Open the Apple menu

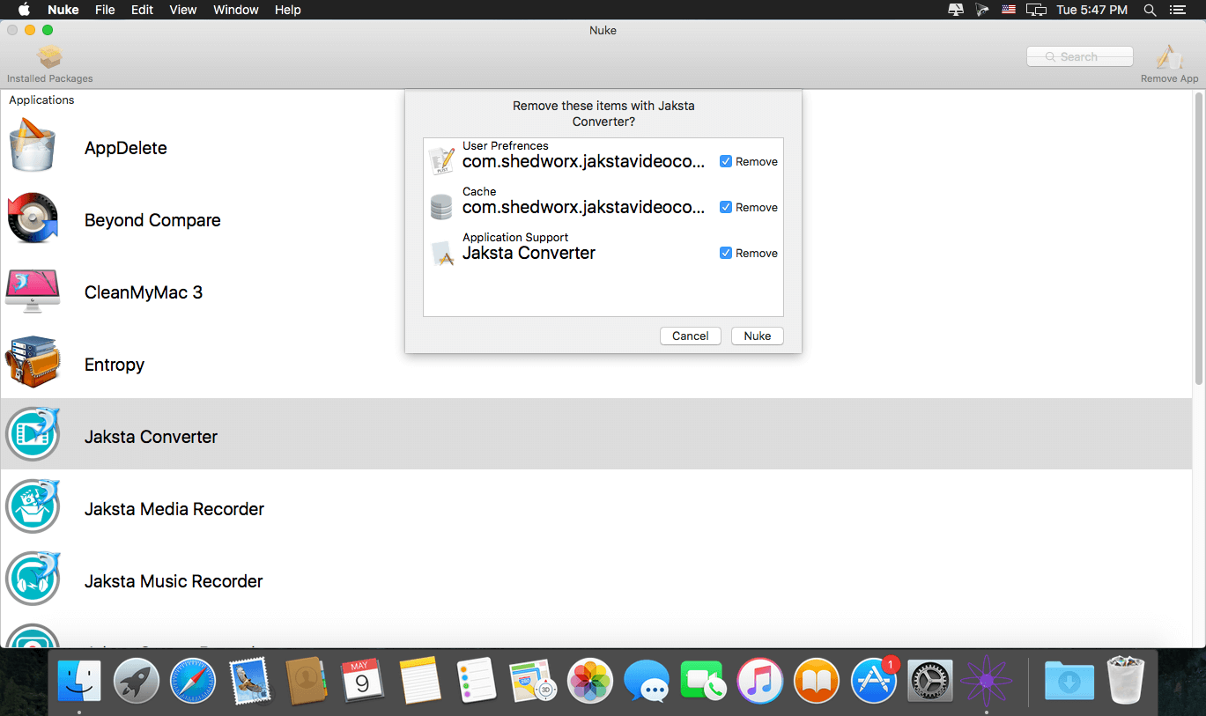pyautogui.click(x=24, y=10)
